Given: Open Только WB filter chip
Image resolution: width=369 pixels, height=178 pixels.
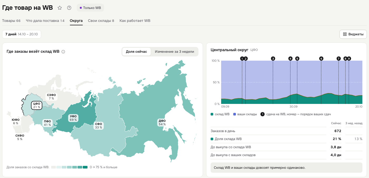Looking at the screenshot, I should tap(90, 8).
